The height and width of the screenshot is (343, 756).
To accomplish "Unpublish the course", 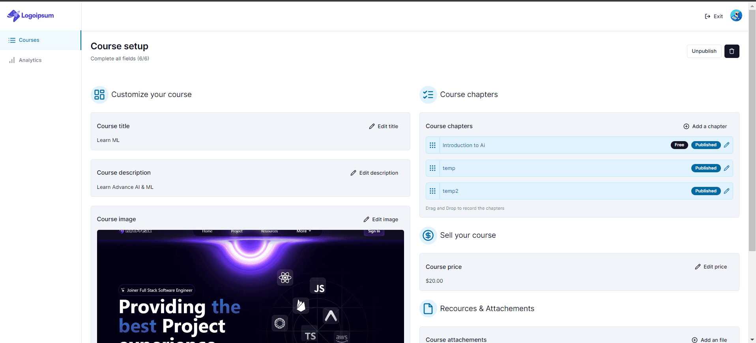I will click(704, 51).
